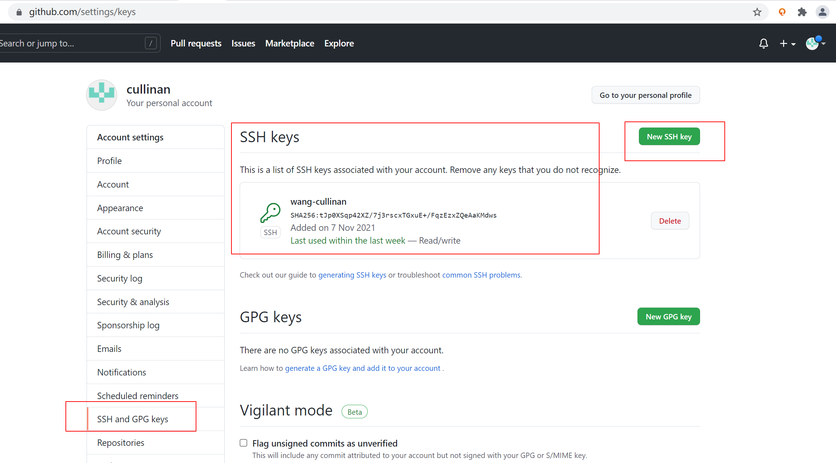Open Scheduled reminders in sidebar
Screen dimensions: 836x463
156,396
